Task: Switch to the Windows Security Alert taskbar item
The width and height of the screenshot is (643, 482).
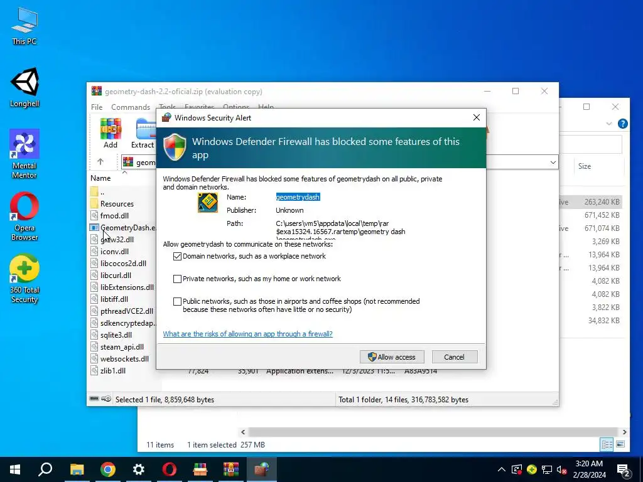Action: click(262, 469)
